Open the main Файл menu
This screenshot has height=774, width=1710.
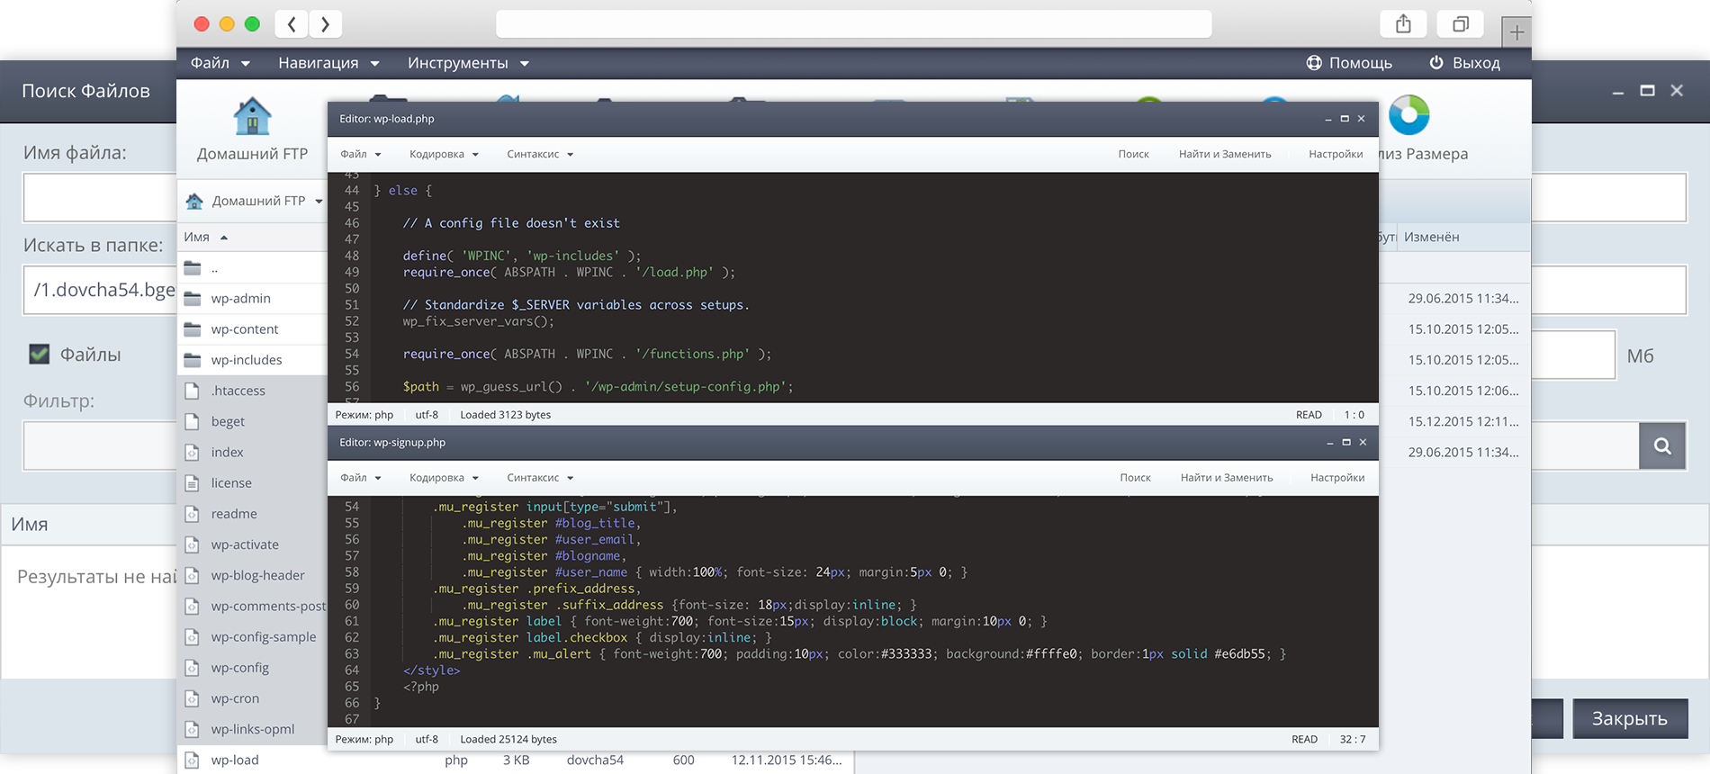click(220, 63)
